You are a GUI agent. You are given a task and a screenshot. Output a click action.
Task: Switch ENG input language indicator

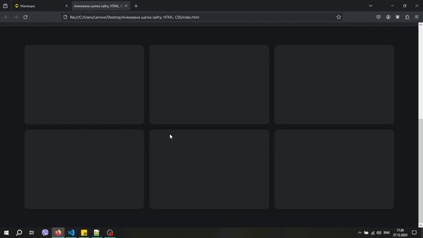pos(387,233)
